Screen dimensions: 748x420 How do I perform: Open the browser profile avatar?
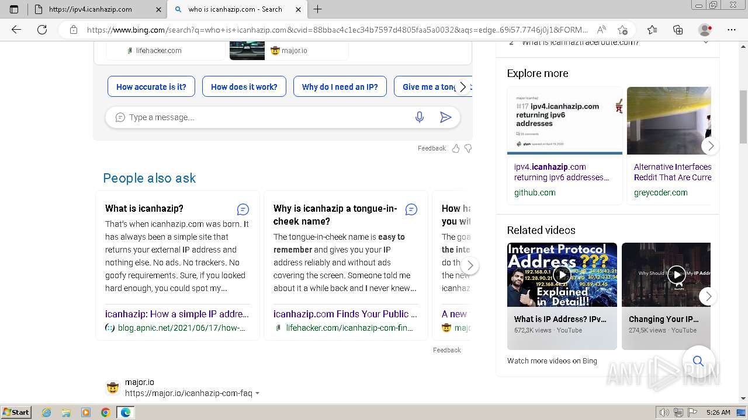pos(705,30)
